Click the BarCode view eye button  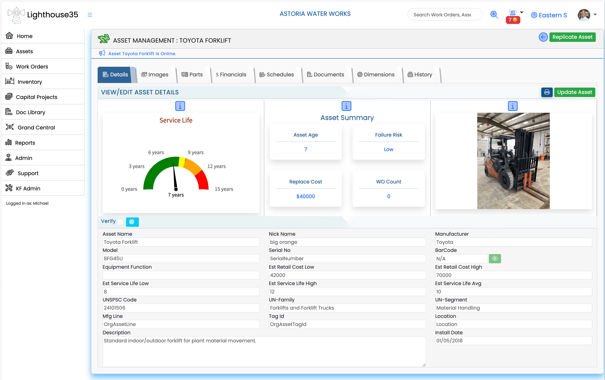[495, 259]
